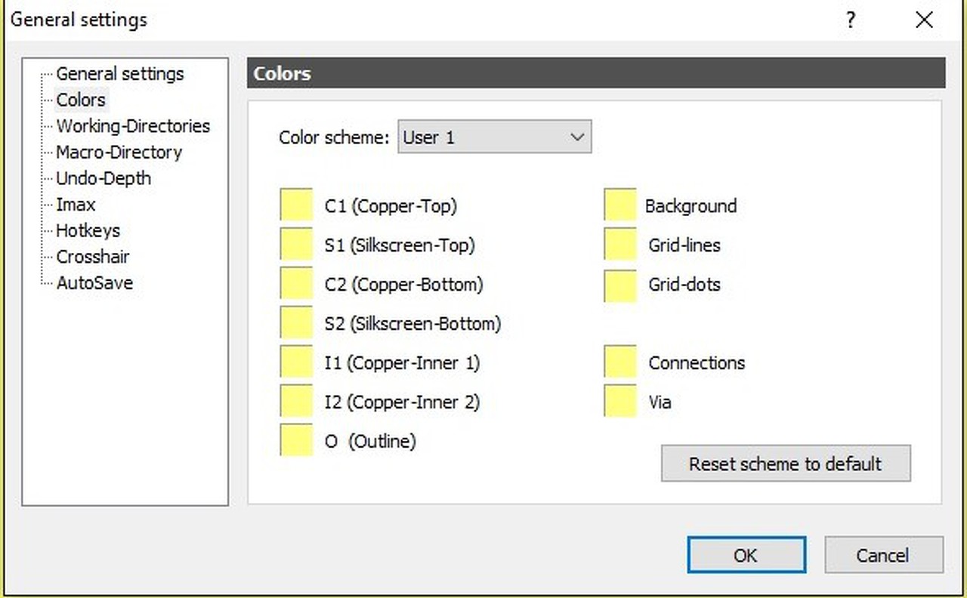The width and height of the screenshot is (967, 598).
Task: Click the O (Outline) color swatch
Action: pyautogui.click(x=296, y=441)
